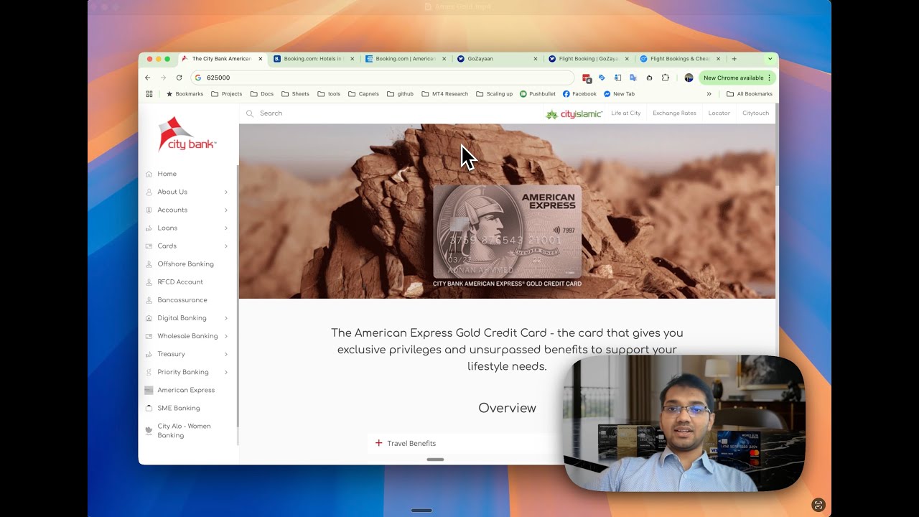Expand the Loans submenu chevron
This screenshot has width=919, height=517.
click(x=226, y=228)
